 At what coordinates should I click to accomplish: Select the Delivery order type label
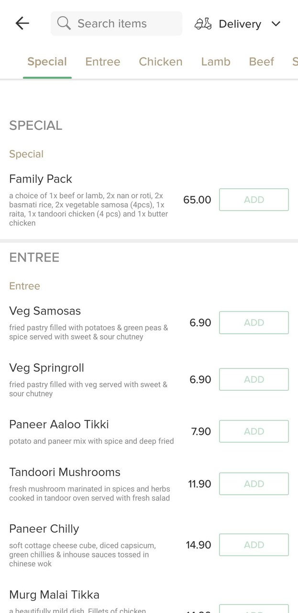pos(240,24)
